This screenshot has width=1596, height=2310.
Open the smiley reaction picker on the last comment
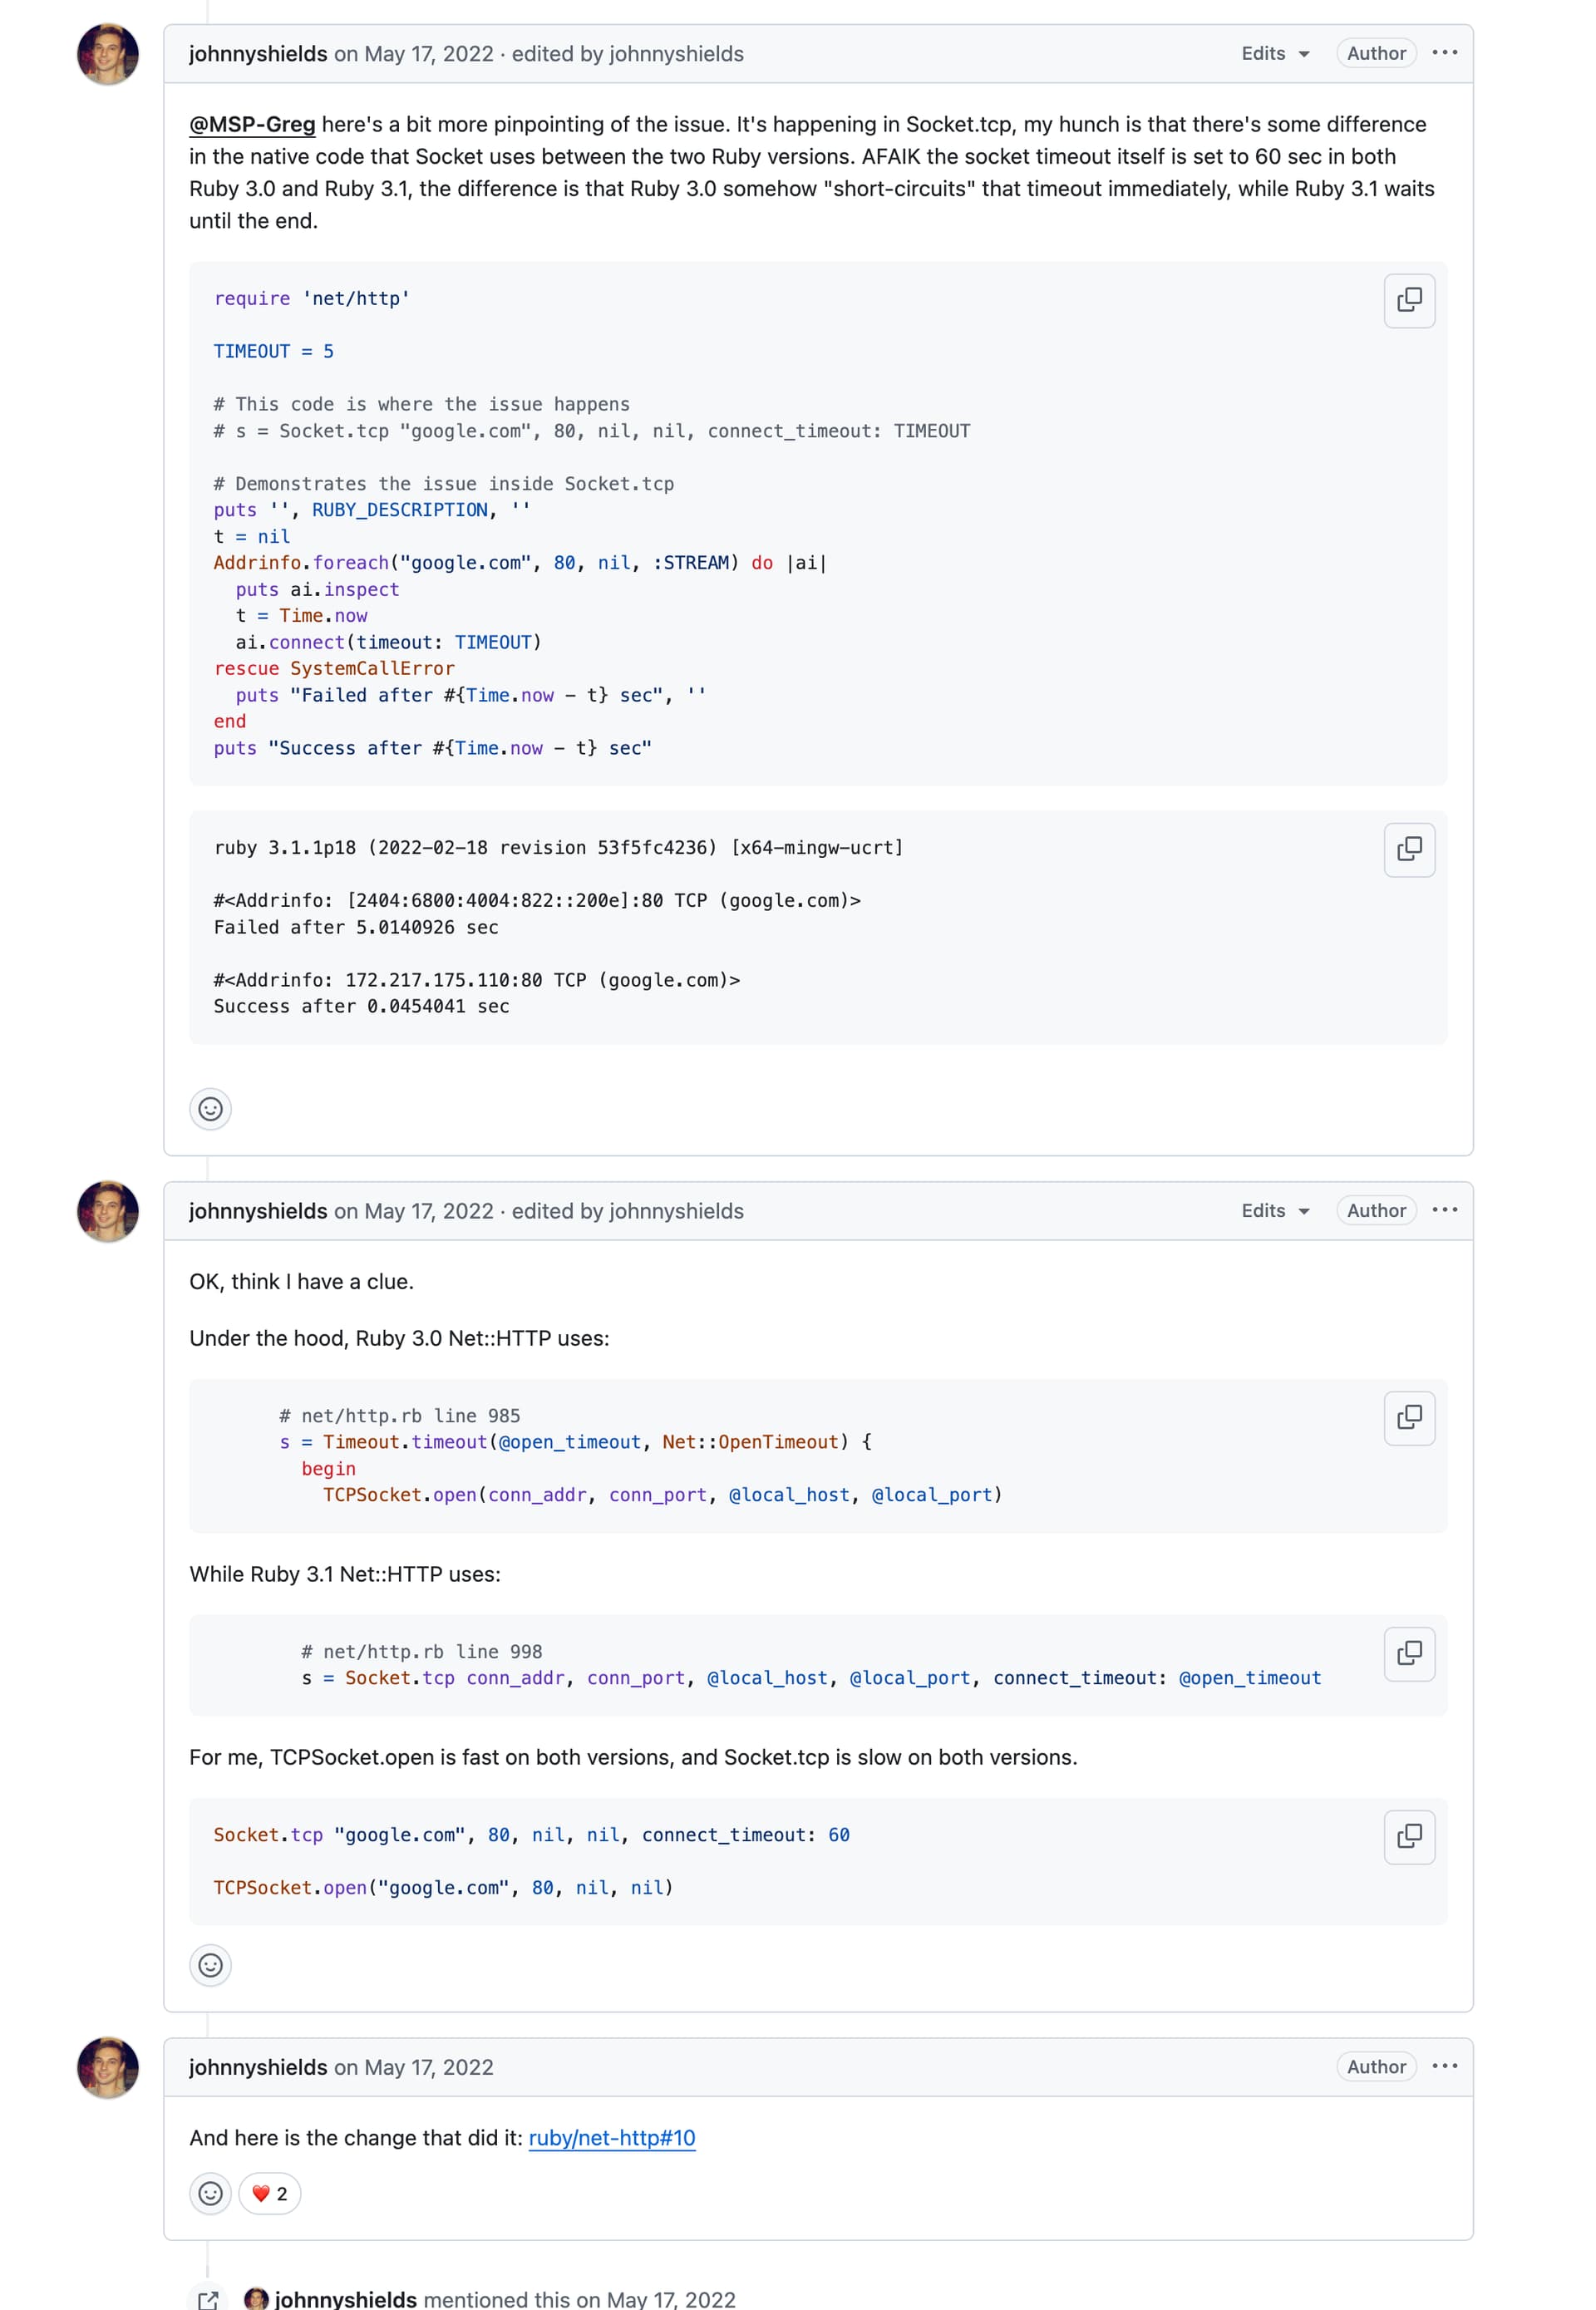210,2194
